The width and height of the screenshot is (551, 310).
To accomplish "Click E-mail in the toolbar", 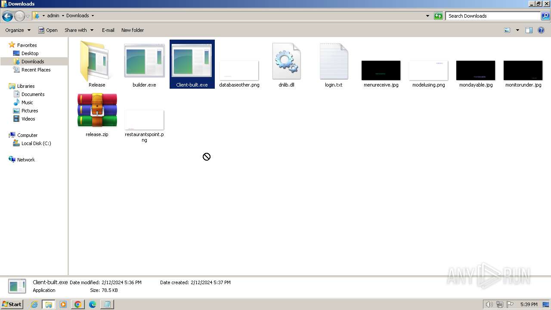I will (108, 30).
